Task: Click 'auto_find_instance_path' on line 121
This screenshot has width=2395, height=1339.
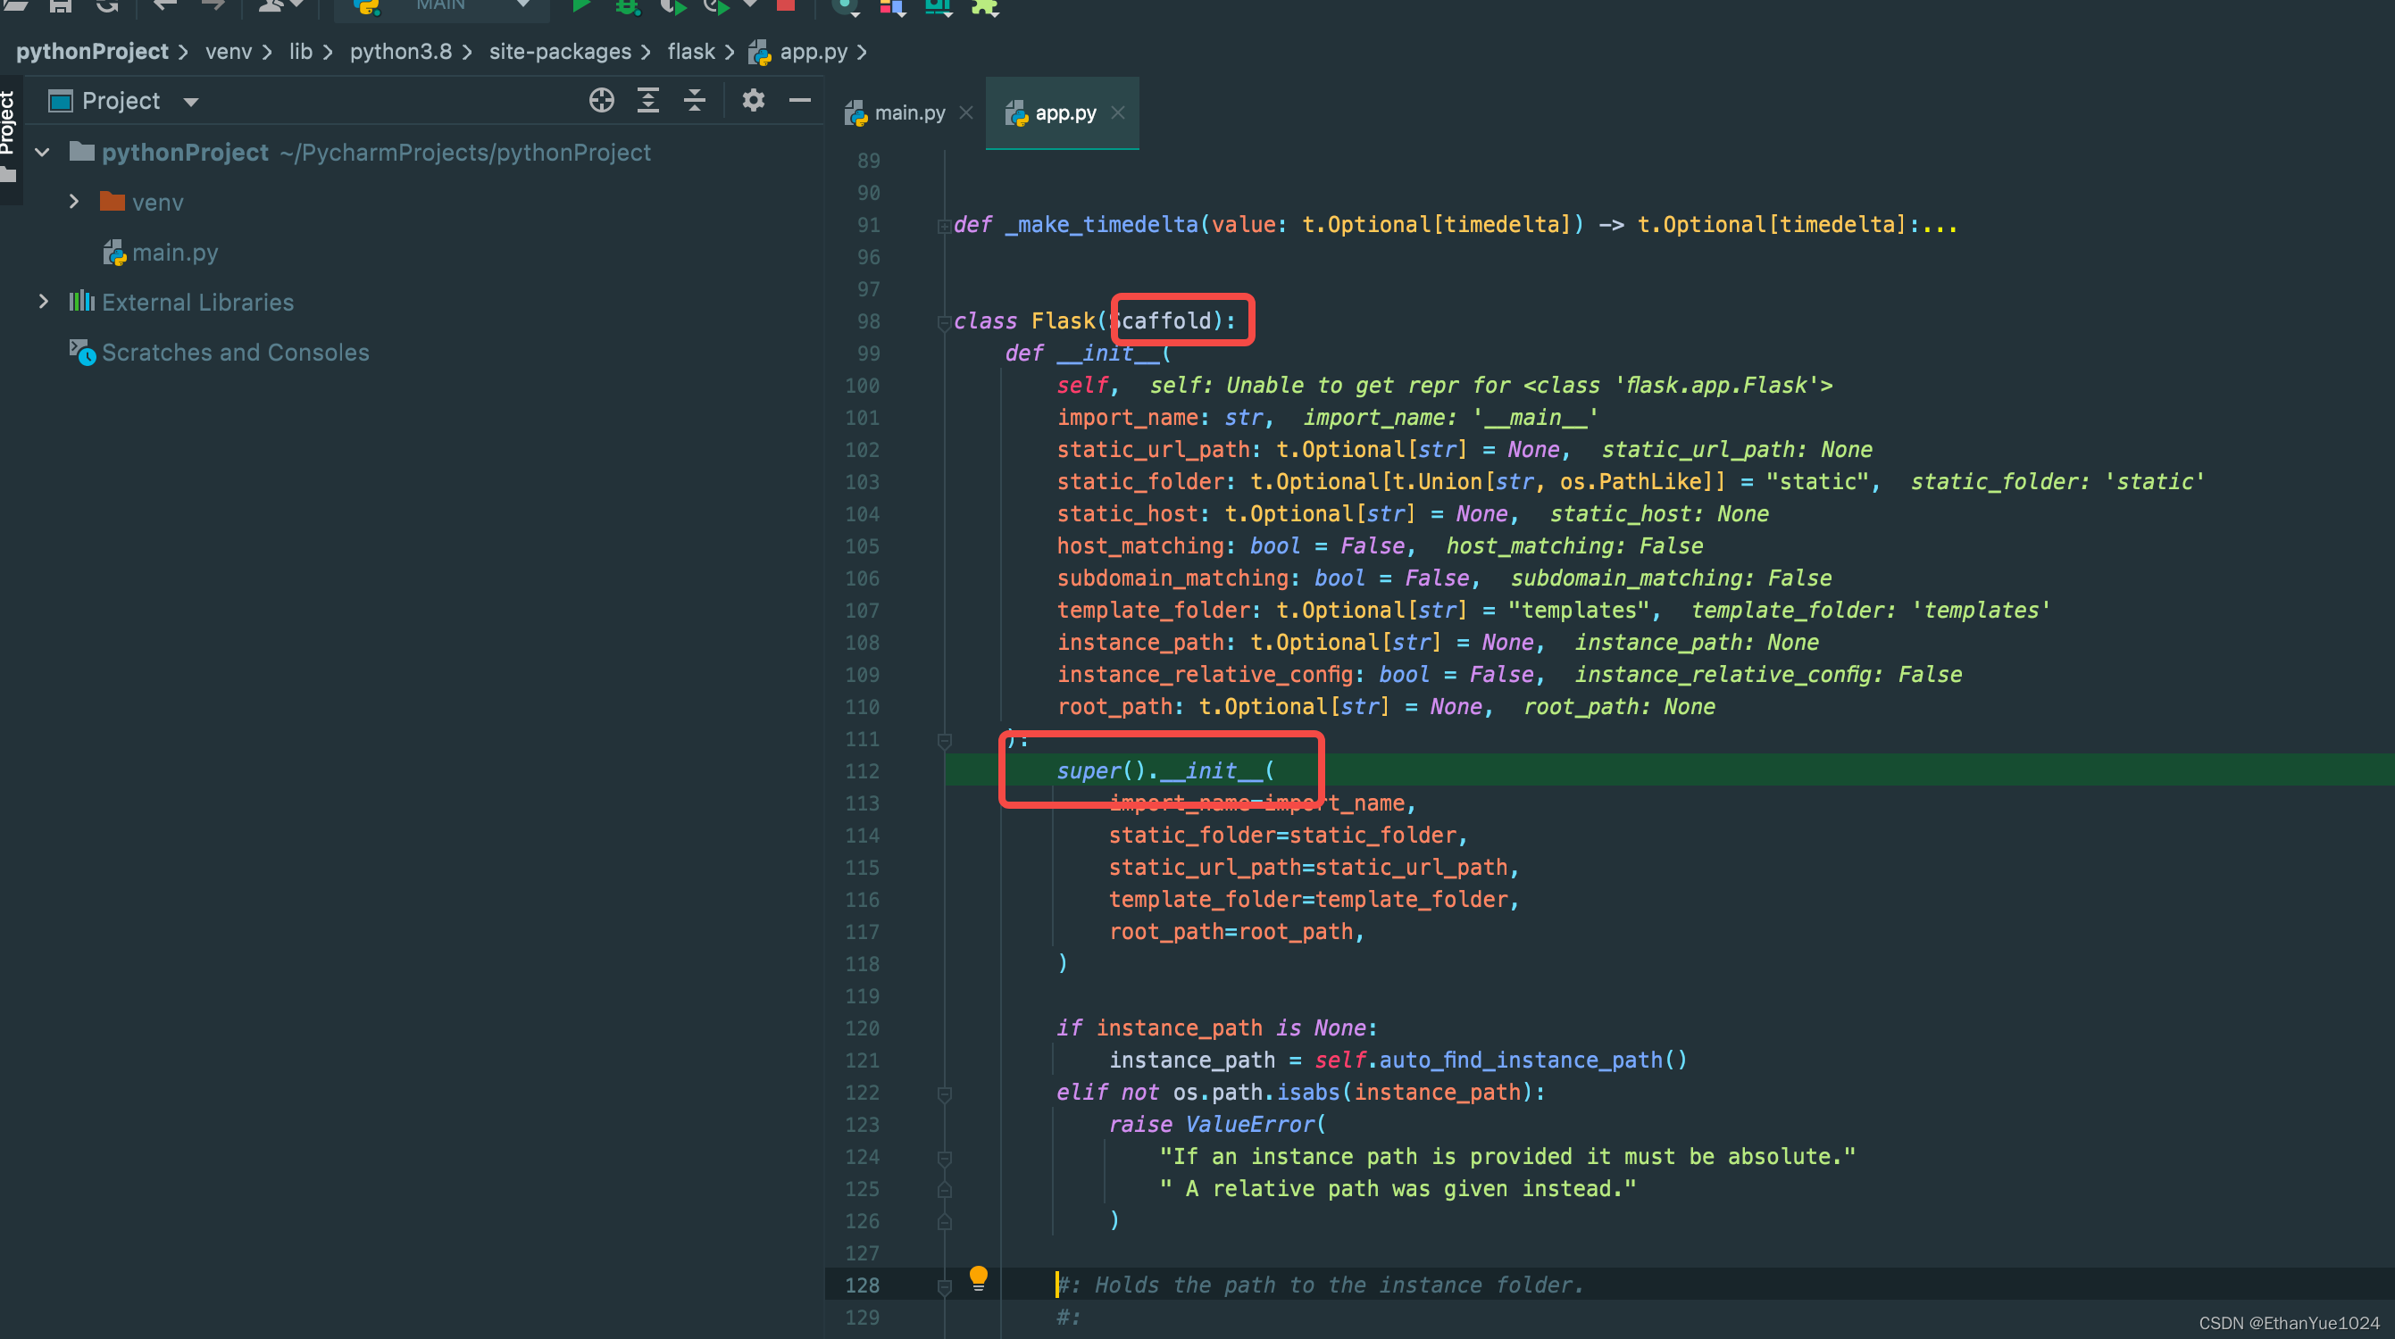Action: pyautogui.click(x=1520, y=1060)
